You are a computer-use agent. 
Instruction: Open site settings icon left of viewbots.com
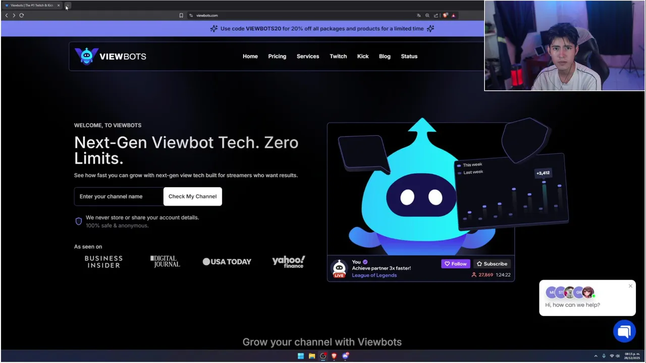191,15
